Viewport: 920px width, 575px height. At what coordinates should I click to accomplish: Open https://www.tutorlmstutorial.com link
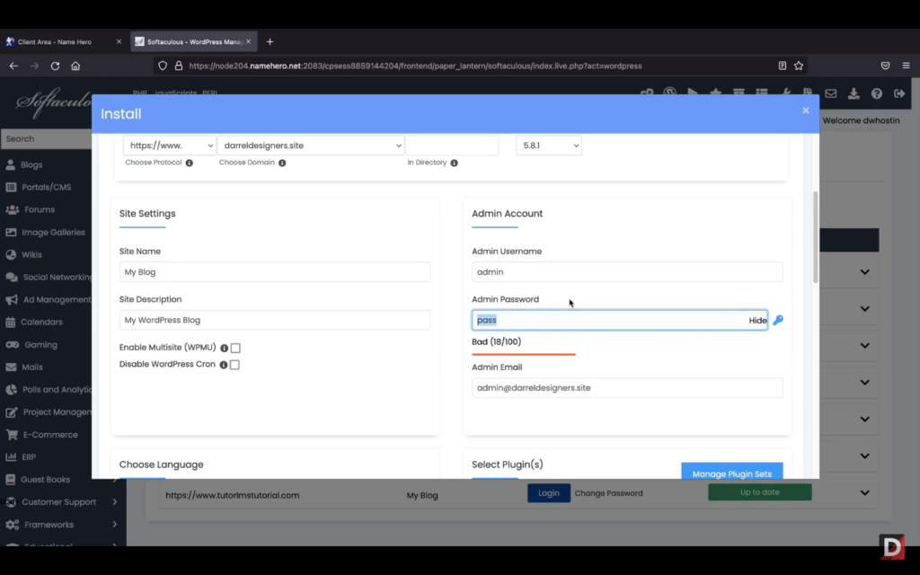(x=233, y=495)
